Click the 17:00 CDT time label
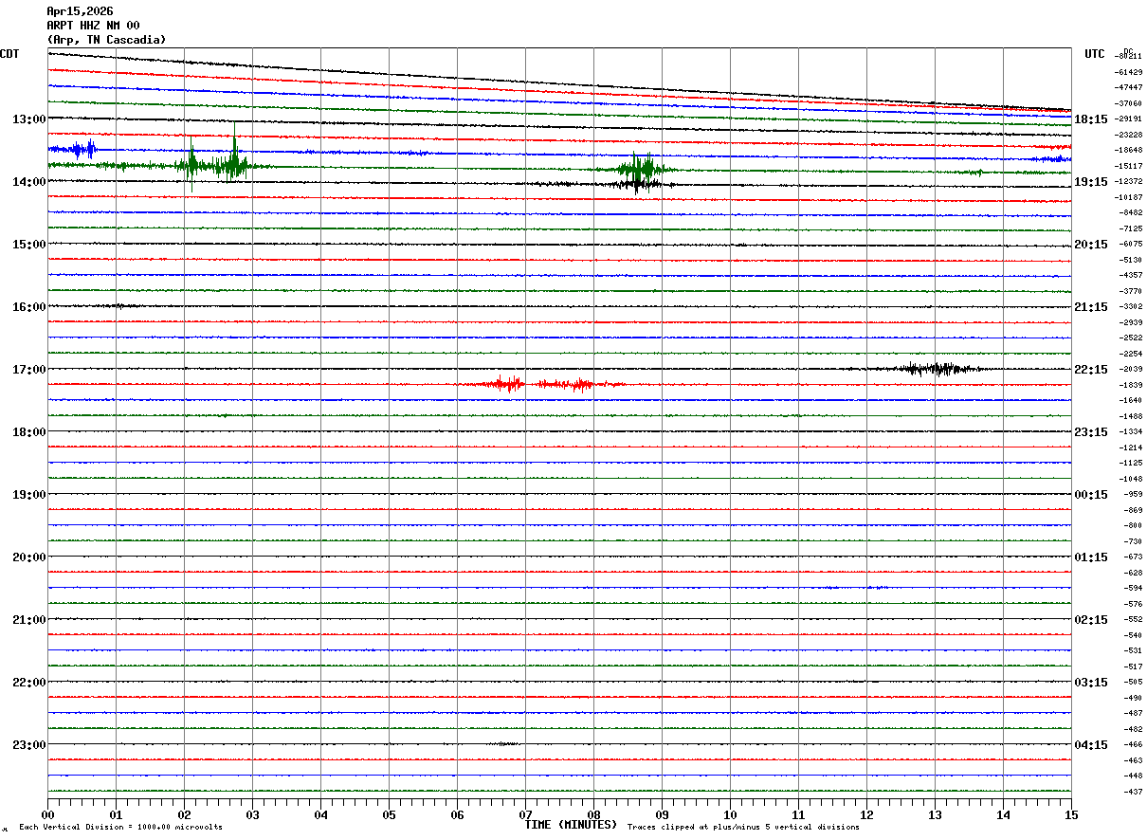 28,370
